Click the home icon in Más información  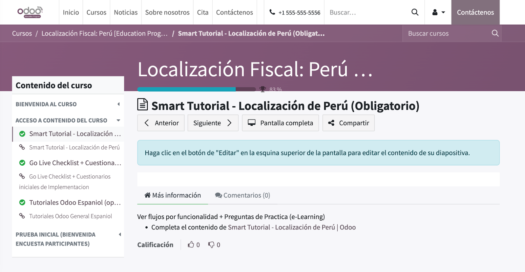click(148, 195)
